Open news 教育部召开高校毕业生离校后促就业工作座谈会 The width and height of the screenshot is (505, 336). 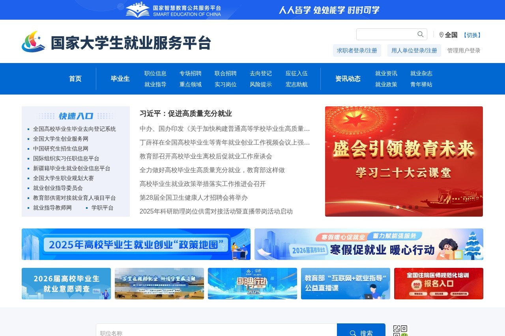pyautogui.click(x=206, y=156)
